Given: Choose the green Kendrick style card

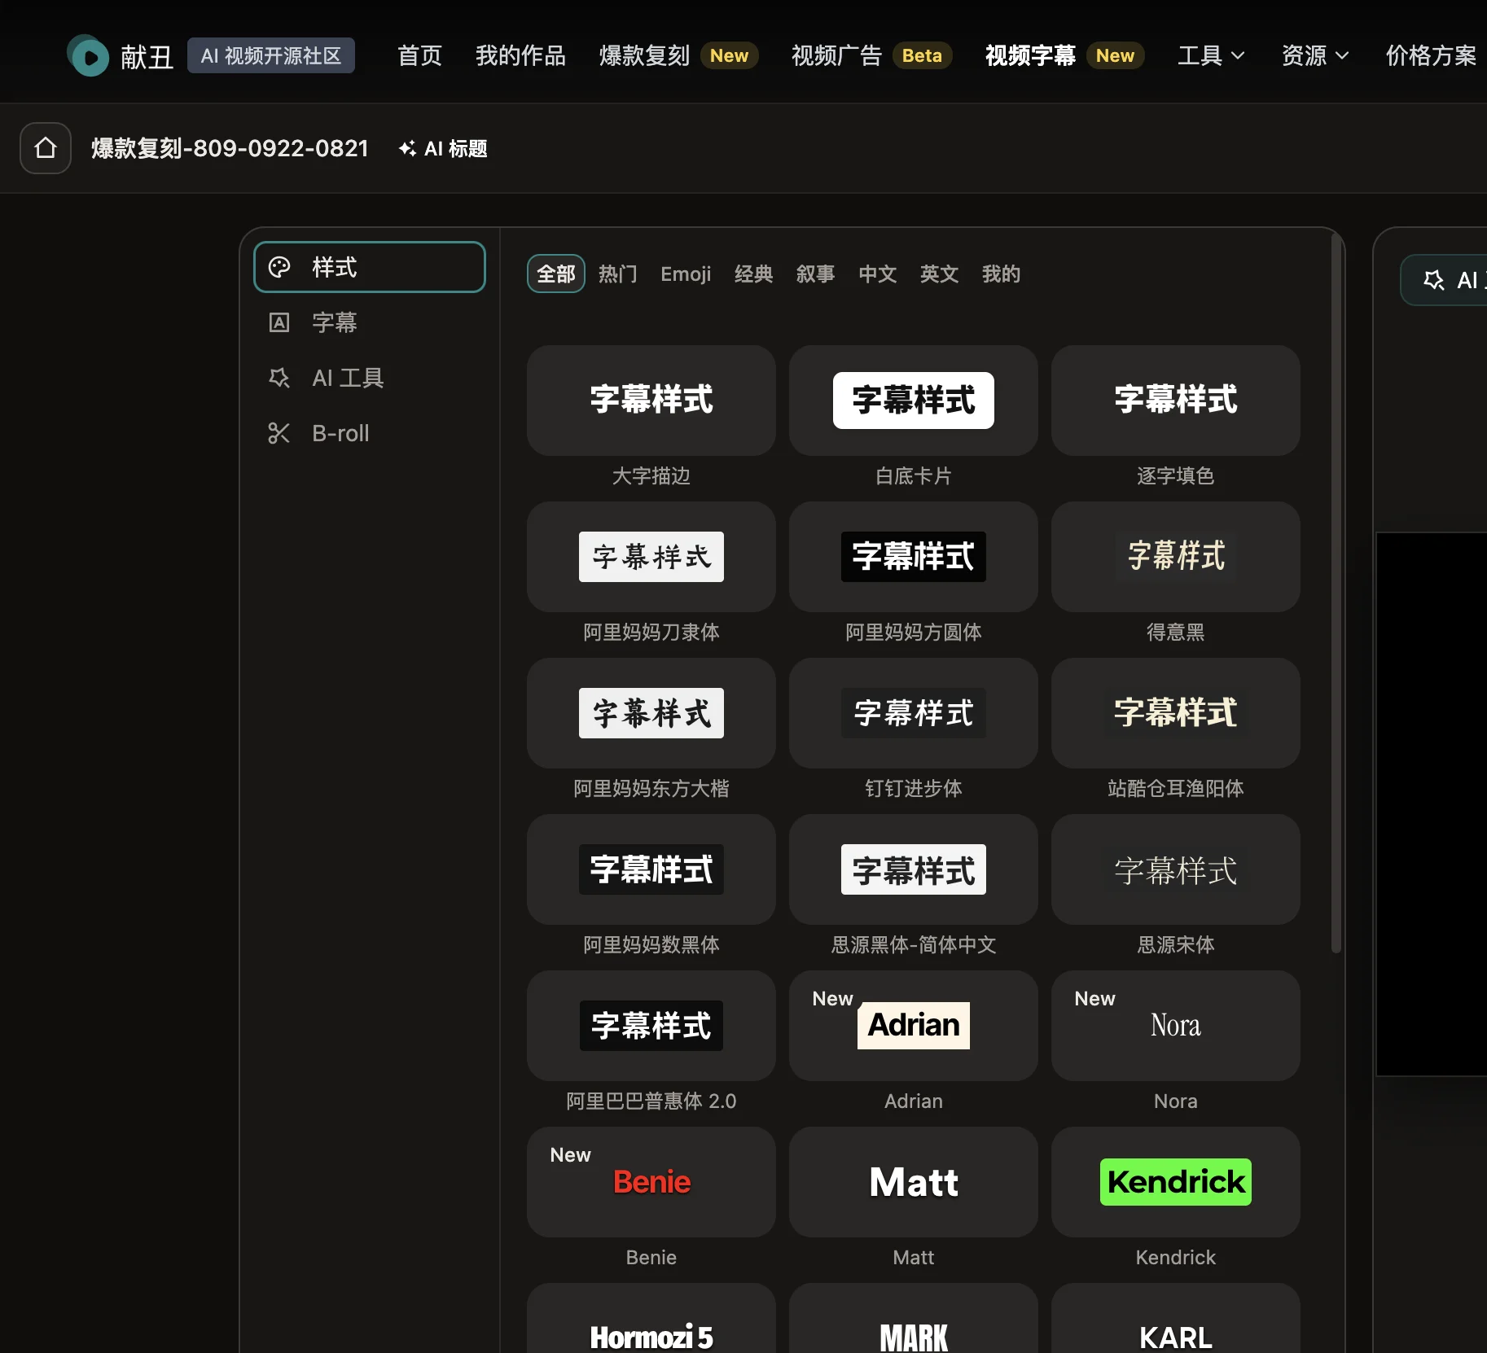Looking at the screenshot, I should pyautogui.click(x=1176, y=1182).
